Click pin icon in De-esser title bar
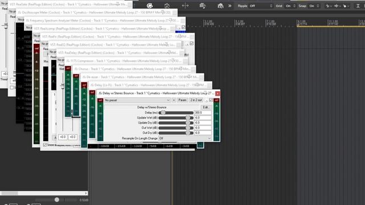The image size is (365, 205). (189, 76)
